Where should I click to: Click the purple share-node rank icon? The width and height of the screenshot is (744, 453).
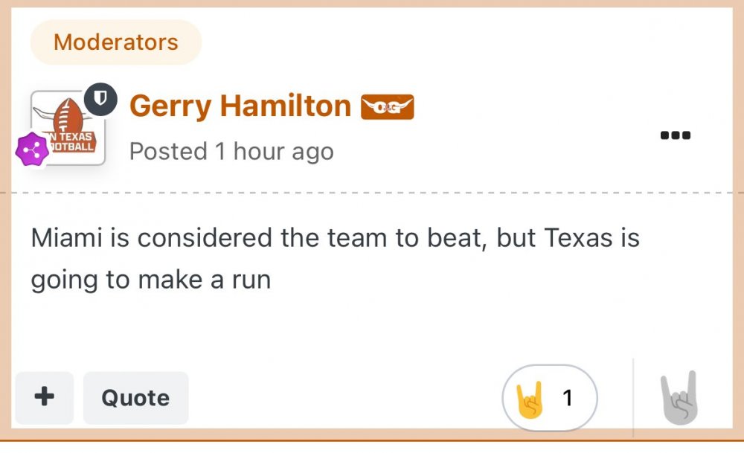32,150
